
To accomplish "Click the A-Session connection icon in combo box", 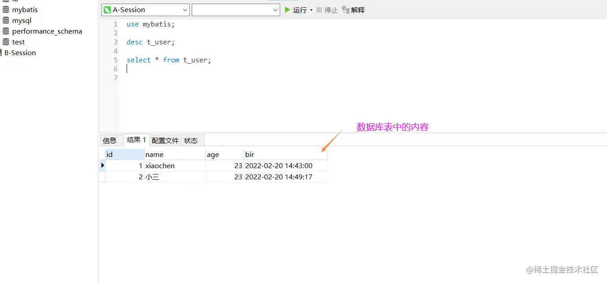I will tap(107, 10).
